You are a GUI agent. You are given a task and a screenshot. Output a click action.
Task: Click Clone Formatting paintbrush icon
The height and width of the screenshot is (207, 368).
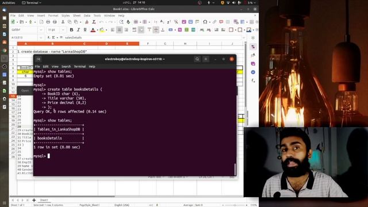87,22
